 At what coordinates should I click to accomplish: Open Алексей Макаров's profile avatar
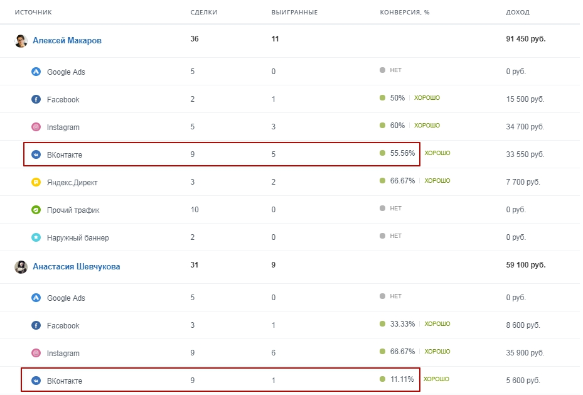(x=21, y=41)
